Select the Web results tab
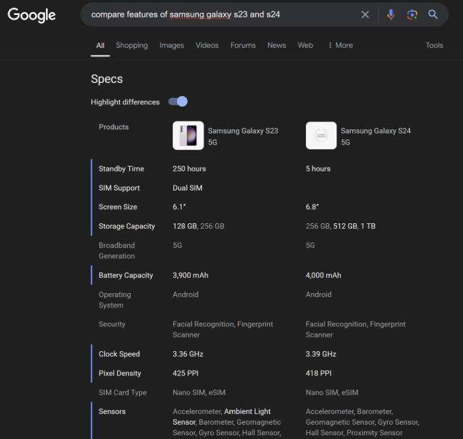Screen dimensions: 463x439 305,46
